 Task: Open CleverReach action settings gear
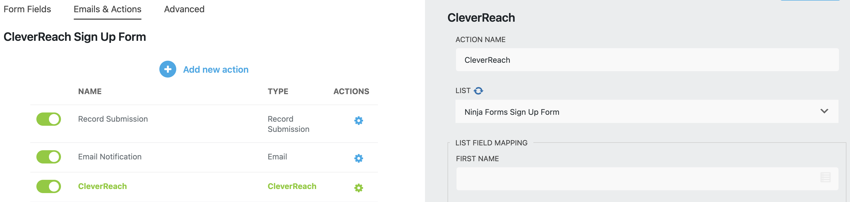point(358,188)
